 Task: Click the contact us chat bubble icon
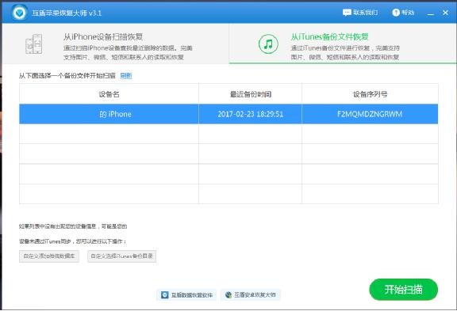coord(347,13)
